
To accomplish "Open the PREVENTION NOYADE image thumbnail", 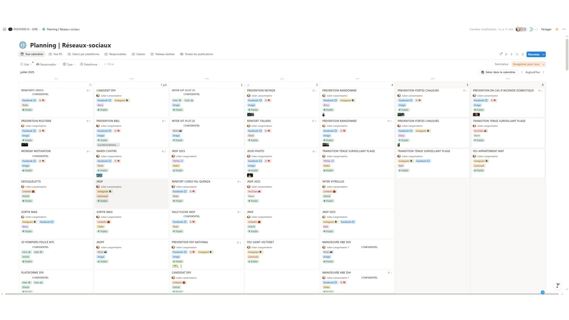I will pyautogui.click(x=250, y=115).
